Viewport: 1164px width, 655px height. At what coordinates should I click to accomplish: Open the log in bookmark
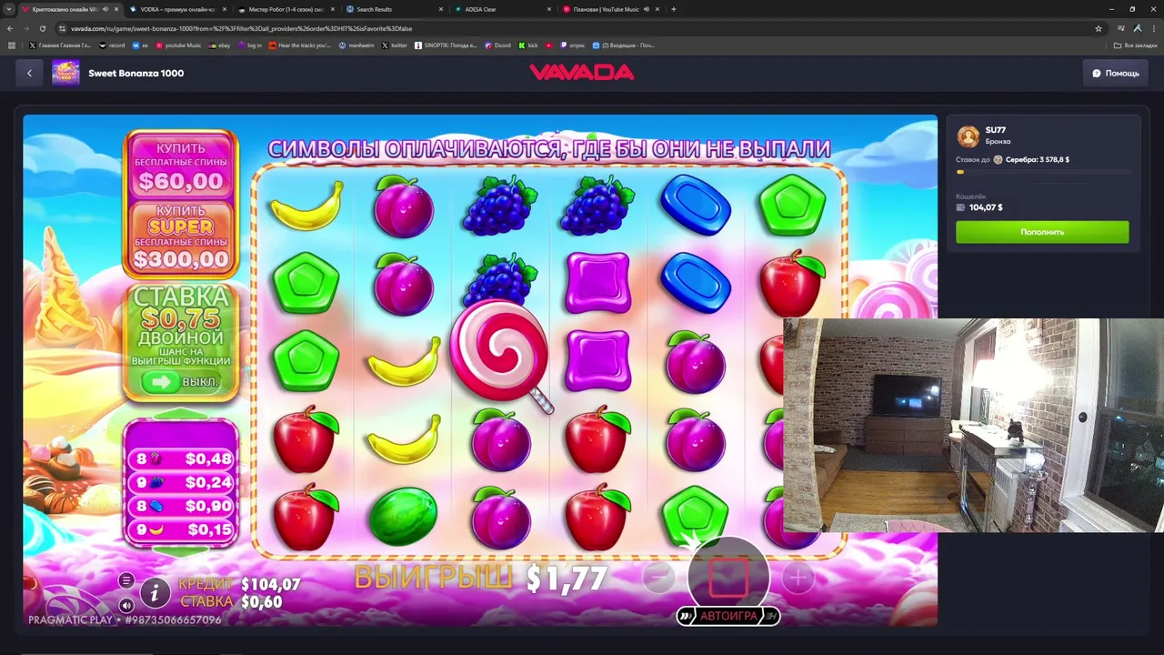[250, 45]
